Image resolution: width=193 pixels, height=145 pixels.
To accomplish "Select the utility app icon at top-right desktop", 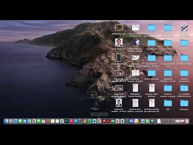I will point(184,27).
